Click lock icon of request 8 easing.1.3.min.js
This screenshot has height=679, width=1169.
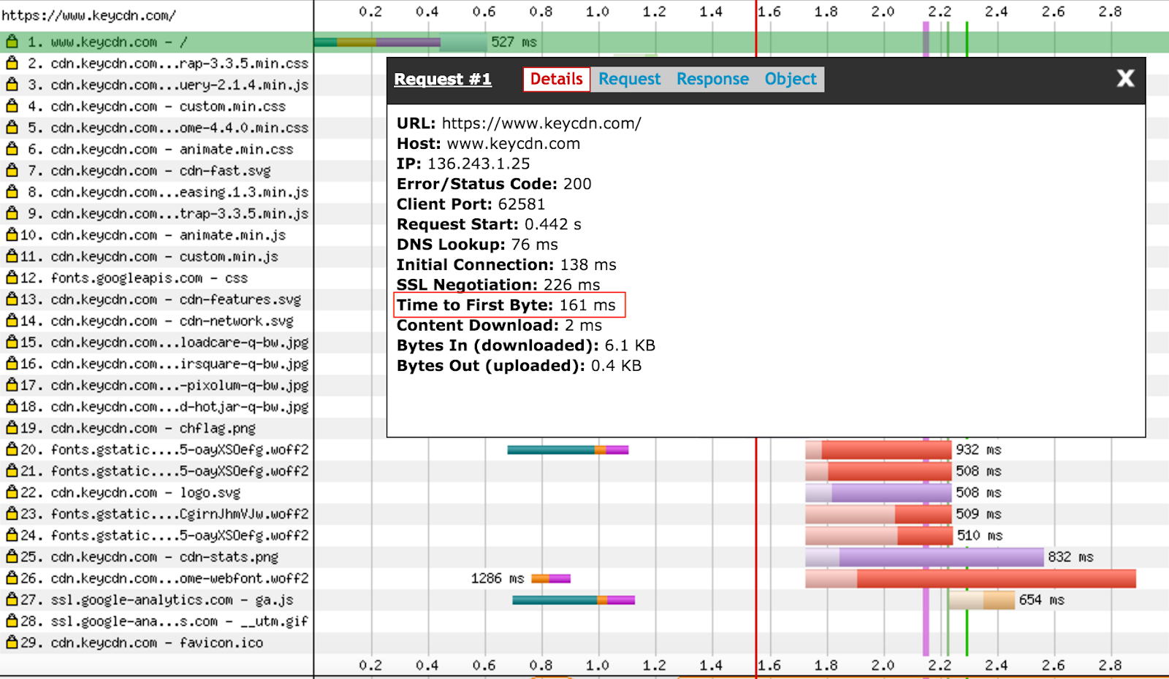point(12,192)
